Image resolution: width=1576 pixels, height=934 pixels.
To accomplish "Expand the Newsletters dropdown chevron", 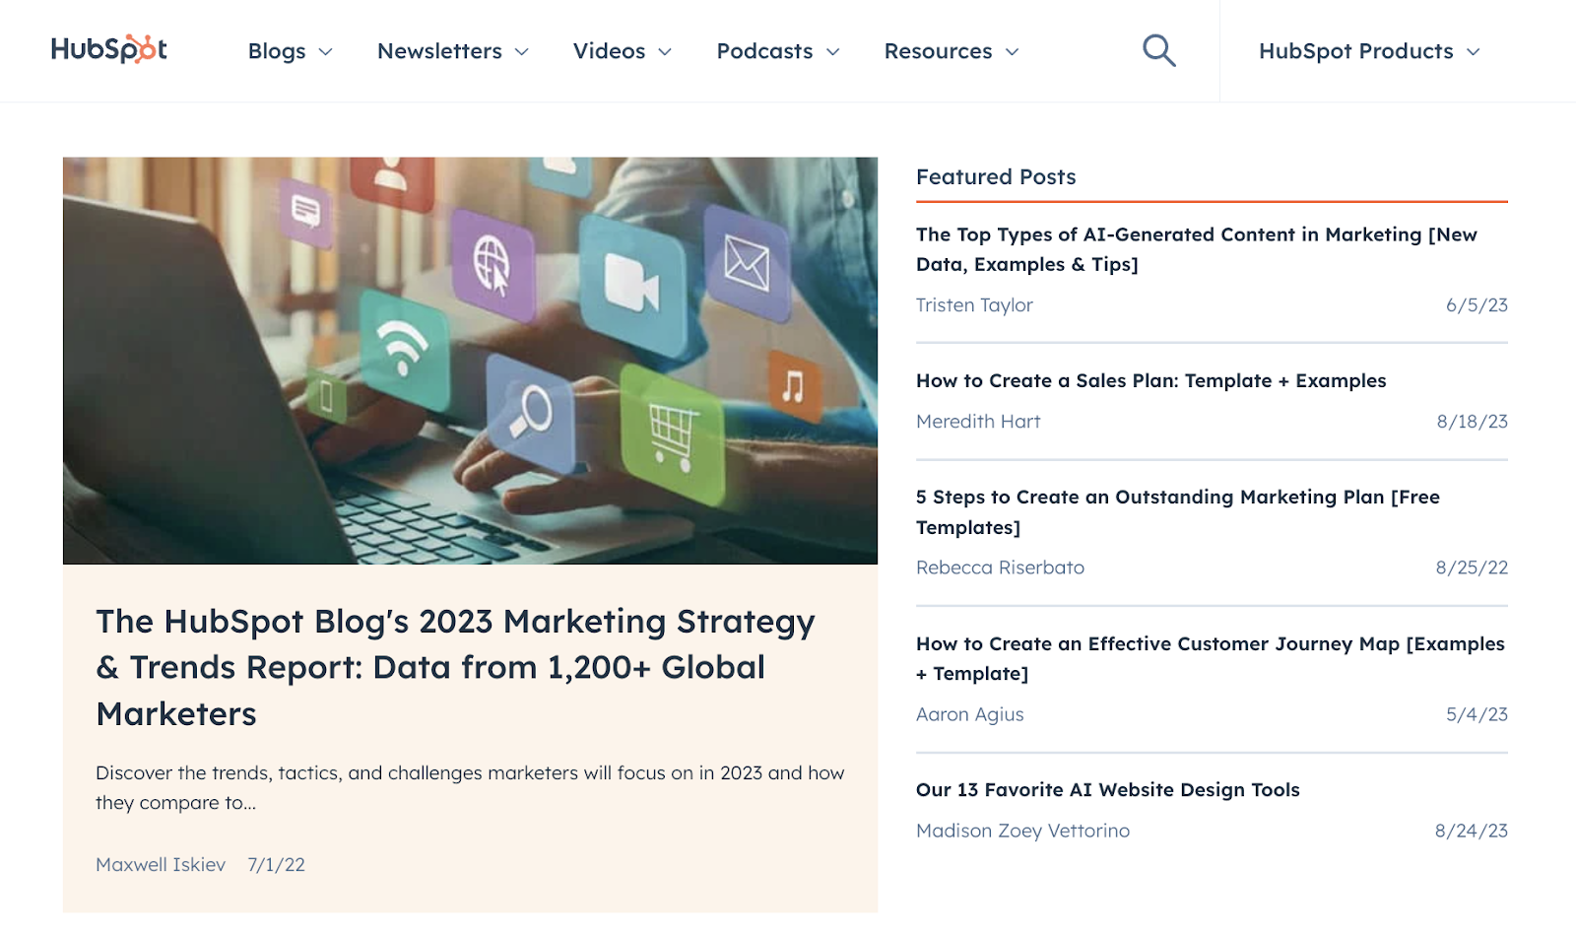I will [x=523, y=51].
